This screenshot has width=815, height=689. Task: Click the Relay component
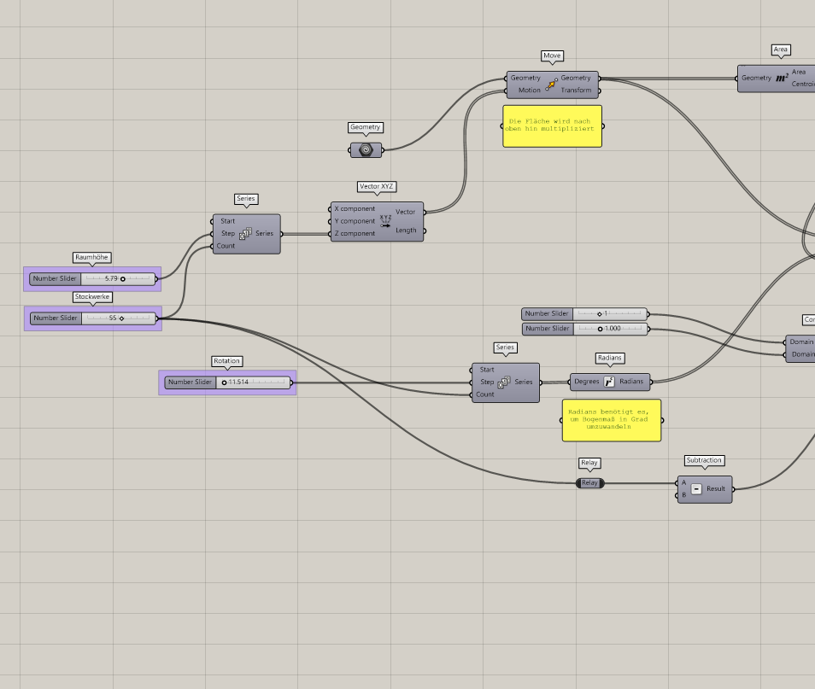[x=589, y=482]
